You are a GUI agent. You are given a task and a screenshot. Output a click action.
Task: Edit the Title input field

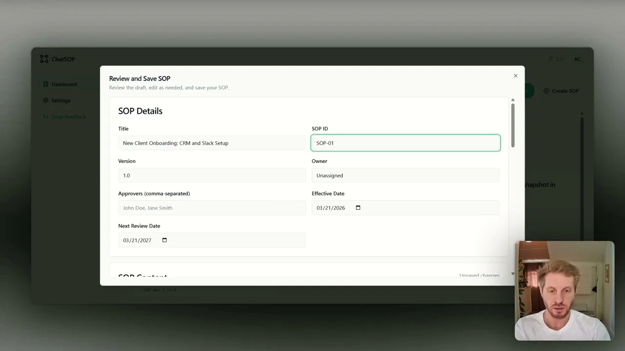pyautogui.click(x=212, y=143)
